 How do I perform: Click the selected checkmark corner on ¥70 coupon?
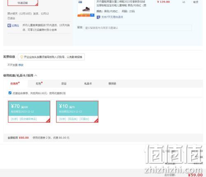[48, 120]
